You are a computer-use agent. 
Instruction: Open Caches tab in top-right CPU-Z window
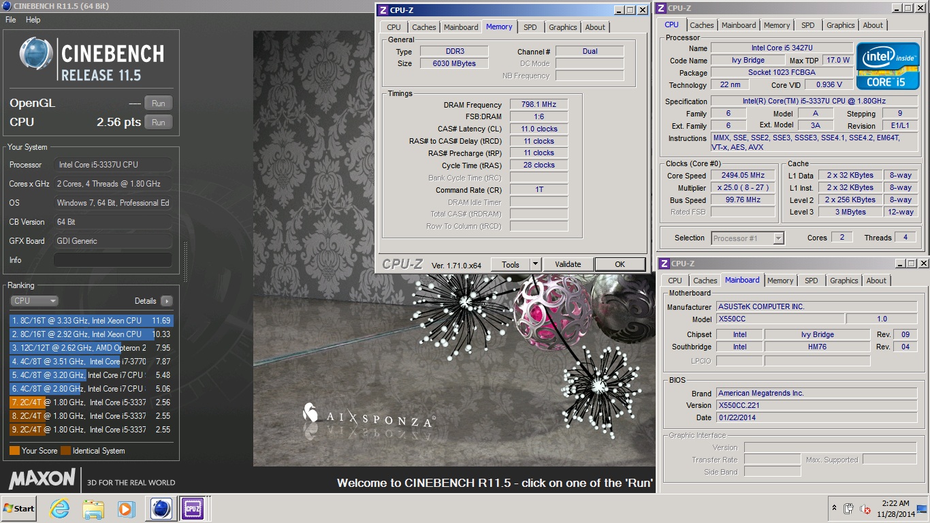[702, 25]
